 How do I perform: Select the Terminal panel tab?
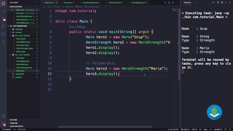click(x=187, y=3)
